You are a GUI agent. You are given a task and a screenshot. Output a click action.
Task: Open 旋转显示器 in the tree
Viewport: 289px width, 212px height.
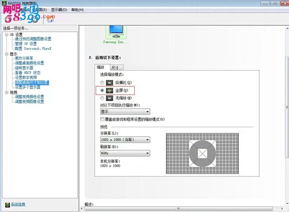pyautogui.click(x=24, y=68)
